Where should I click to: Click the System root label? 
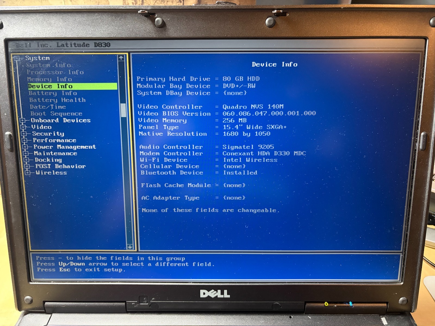[x=38, y=58]
